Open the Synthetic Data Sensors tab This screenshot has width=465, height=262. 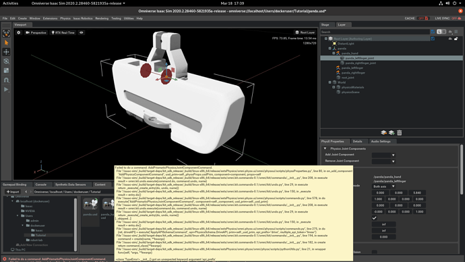[70, 184]
